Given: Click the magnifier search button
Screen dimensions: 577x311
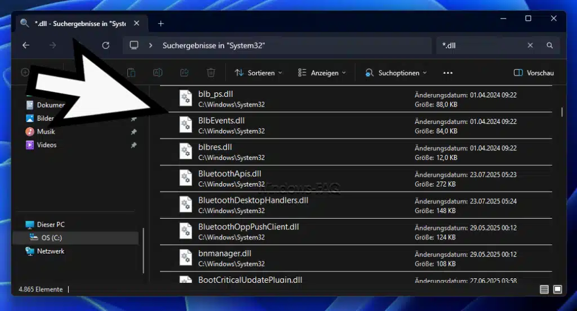Looking at the screenshot, I should point(549,45).
